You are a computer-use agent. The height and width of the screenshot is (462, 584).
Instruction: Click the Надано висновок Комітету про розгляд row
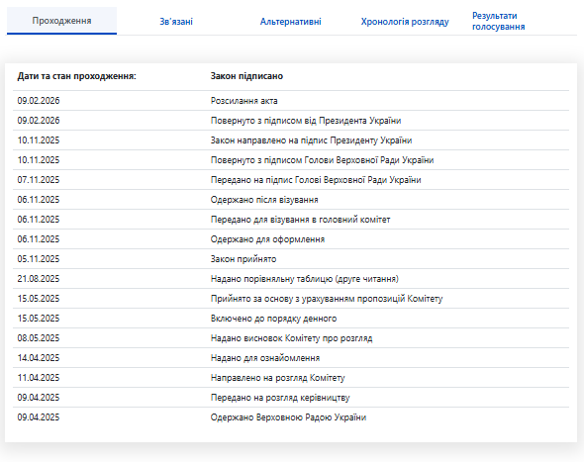(291, 337)
